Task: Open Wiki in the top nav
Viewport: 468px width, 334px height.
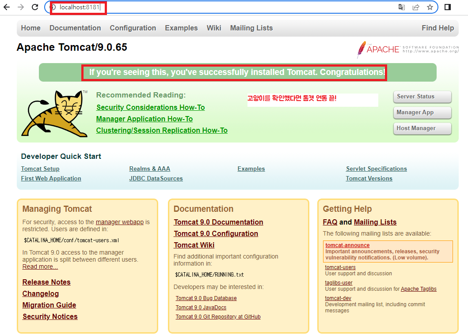Action: tap(214, 28)
